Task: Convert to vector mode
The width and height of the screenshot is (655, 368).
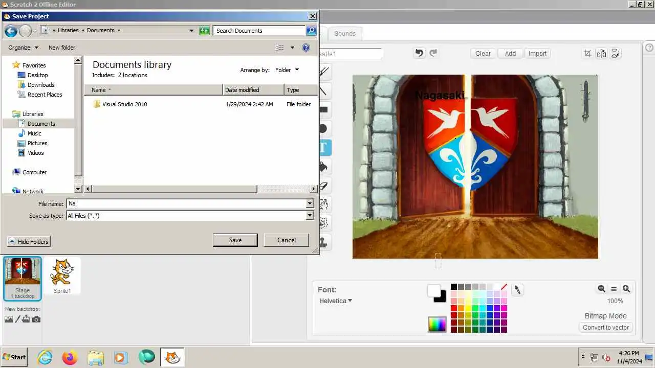Action: (x=606, y=328)
